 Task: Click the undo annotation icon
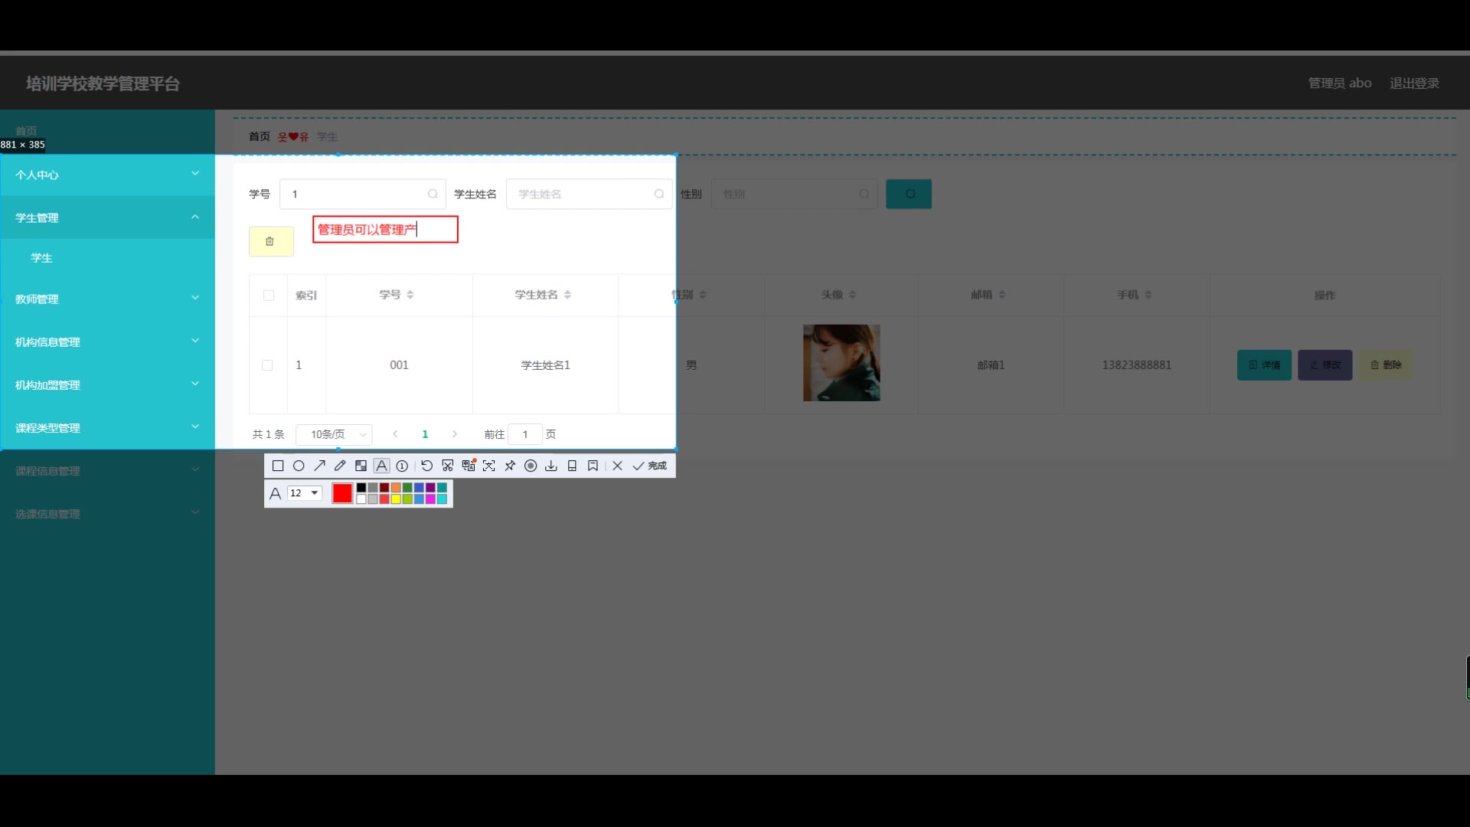point(426,466)
